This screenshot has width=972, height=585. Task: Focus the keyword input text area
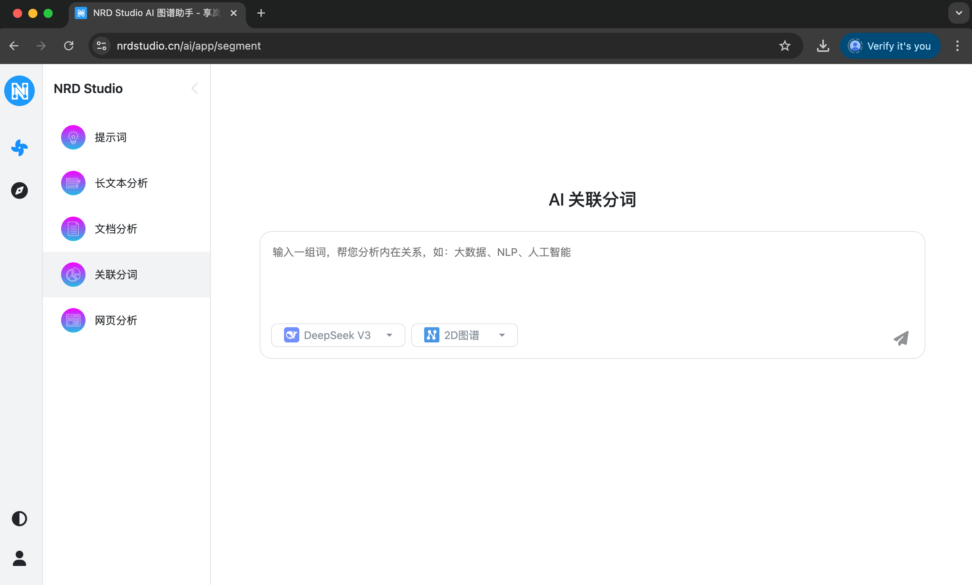(x=592, y=276)
